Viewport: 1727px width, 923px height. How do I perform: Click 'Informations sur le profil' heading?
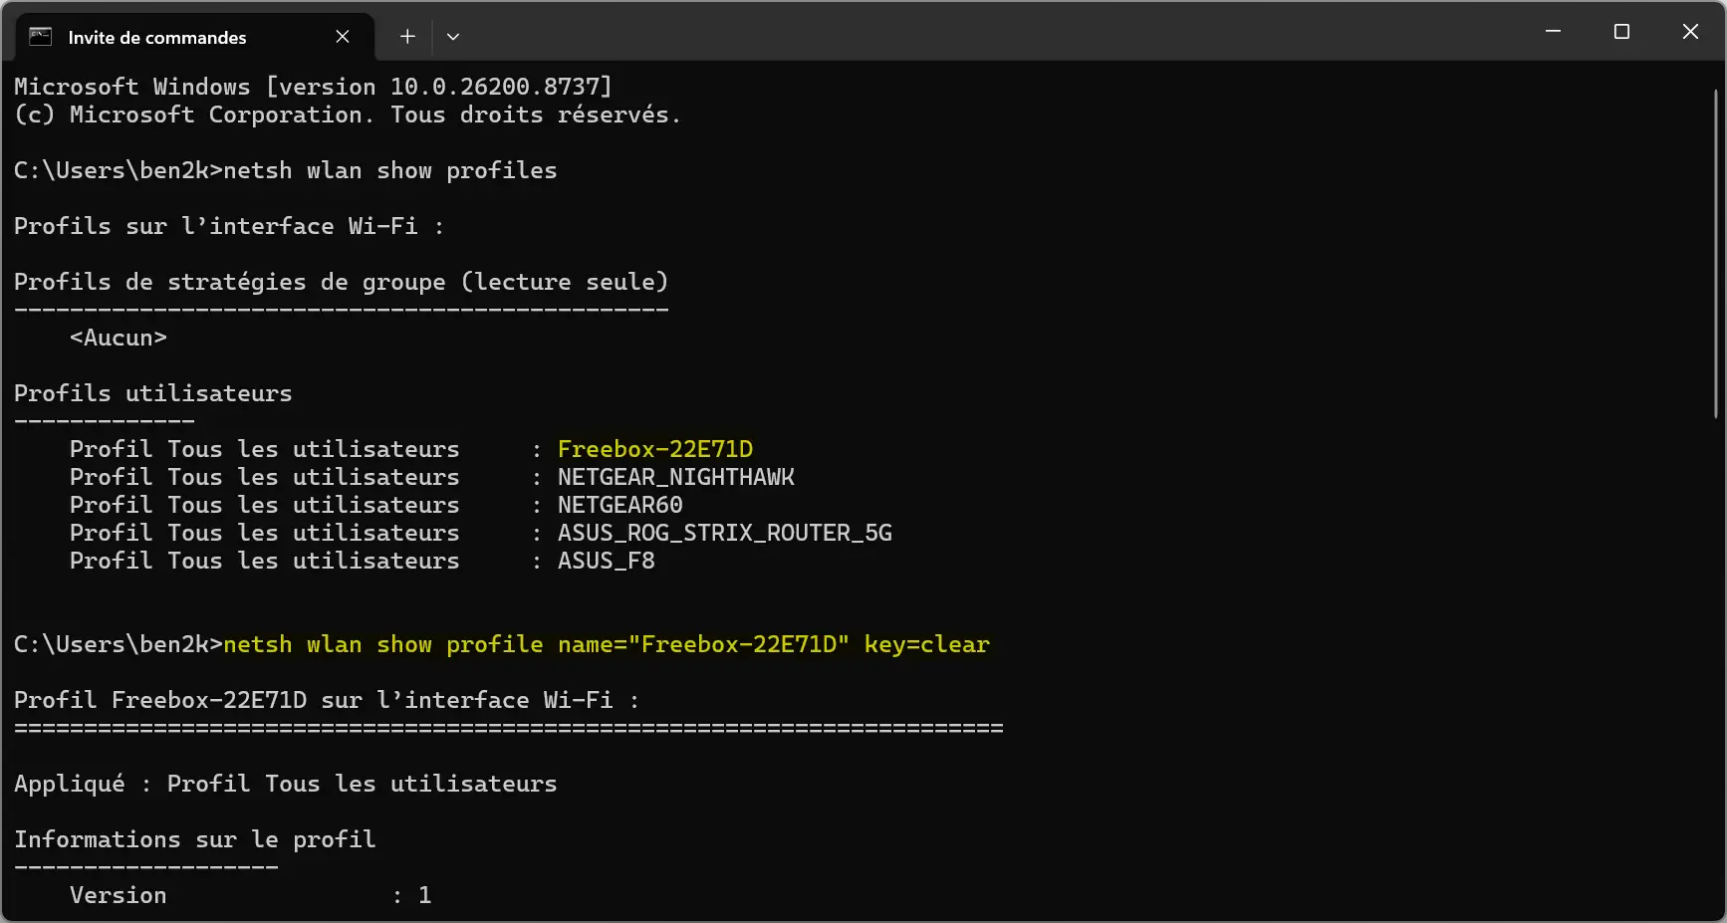(195, 839)
